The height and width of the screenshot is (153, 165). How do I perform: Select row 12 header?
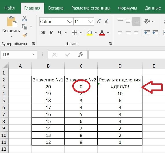point(4,149)
